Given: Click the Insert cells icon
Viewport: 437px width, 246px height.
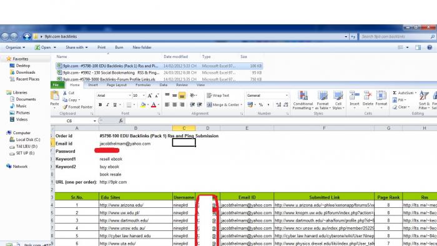Looking at the screenshot, I should click(354, 96).
